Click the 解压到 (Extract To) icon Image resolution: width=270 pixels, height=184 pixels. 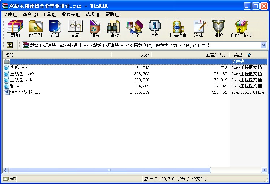35,29
